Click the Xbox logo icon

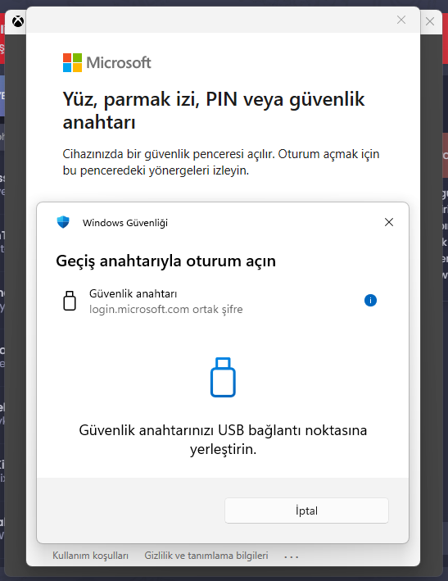click(x=18, y=21)
